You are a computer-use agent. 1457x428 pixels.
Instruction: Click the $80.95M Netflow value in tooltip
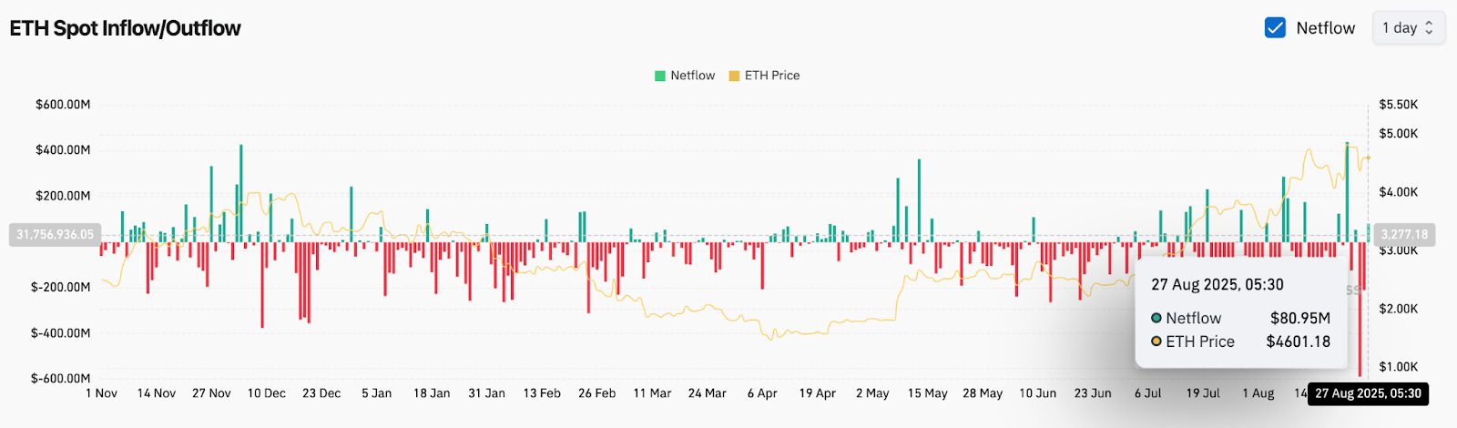1299,319
